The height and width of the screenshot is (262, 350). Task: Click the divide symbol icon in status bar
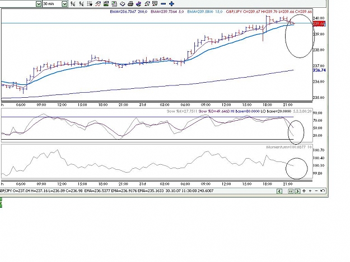(x=304, y=191)
